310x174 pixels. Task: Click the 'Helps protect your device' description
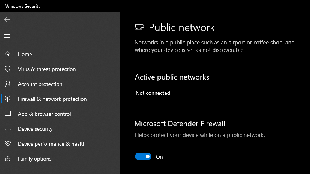(x=200, y=135)
